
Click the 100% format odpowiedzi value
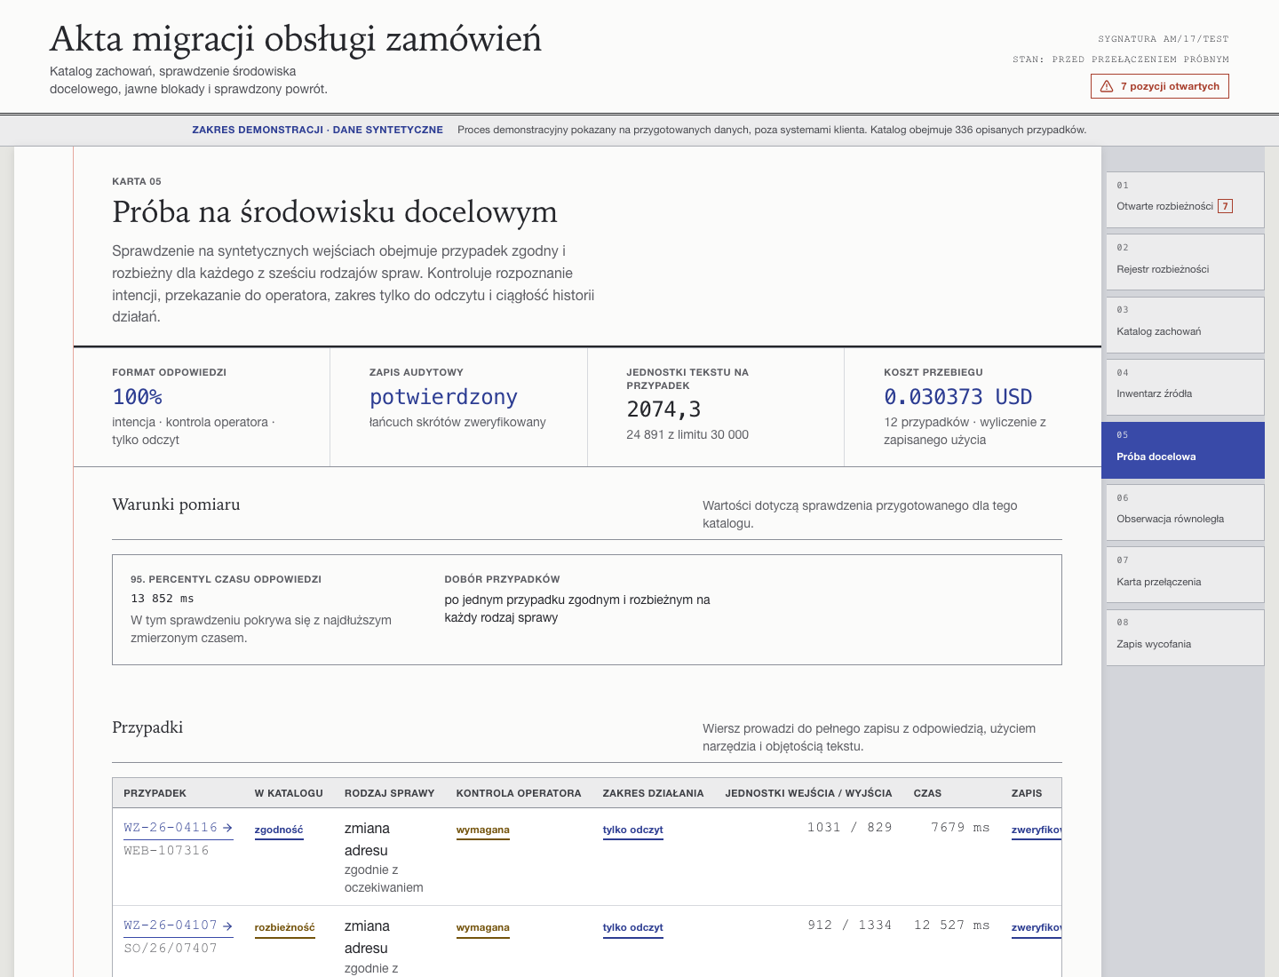[137, 397]
